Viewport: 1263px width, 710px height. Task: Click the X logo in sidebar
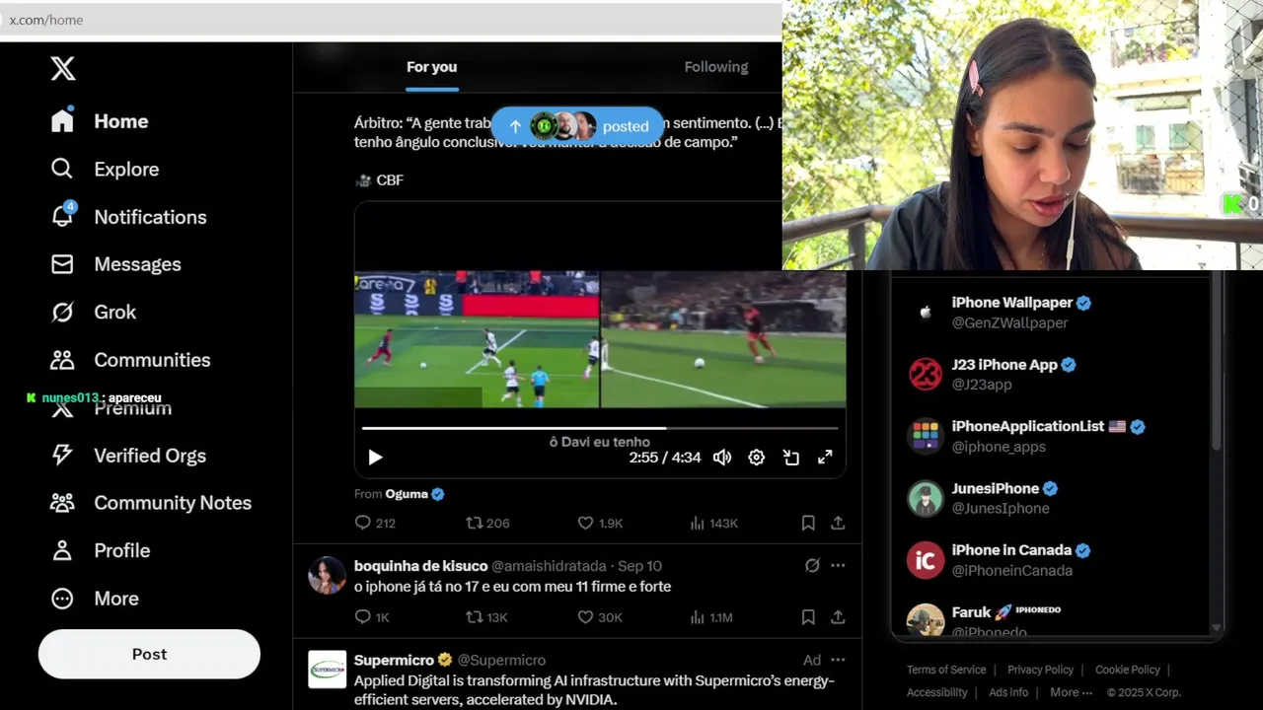62,68
